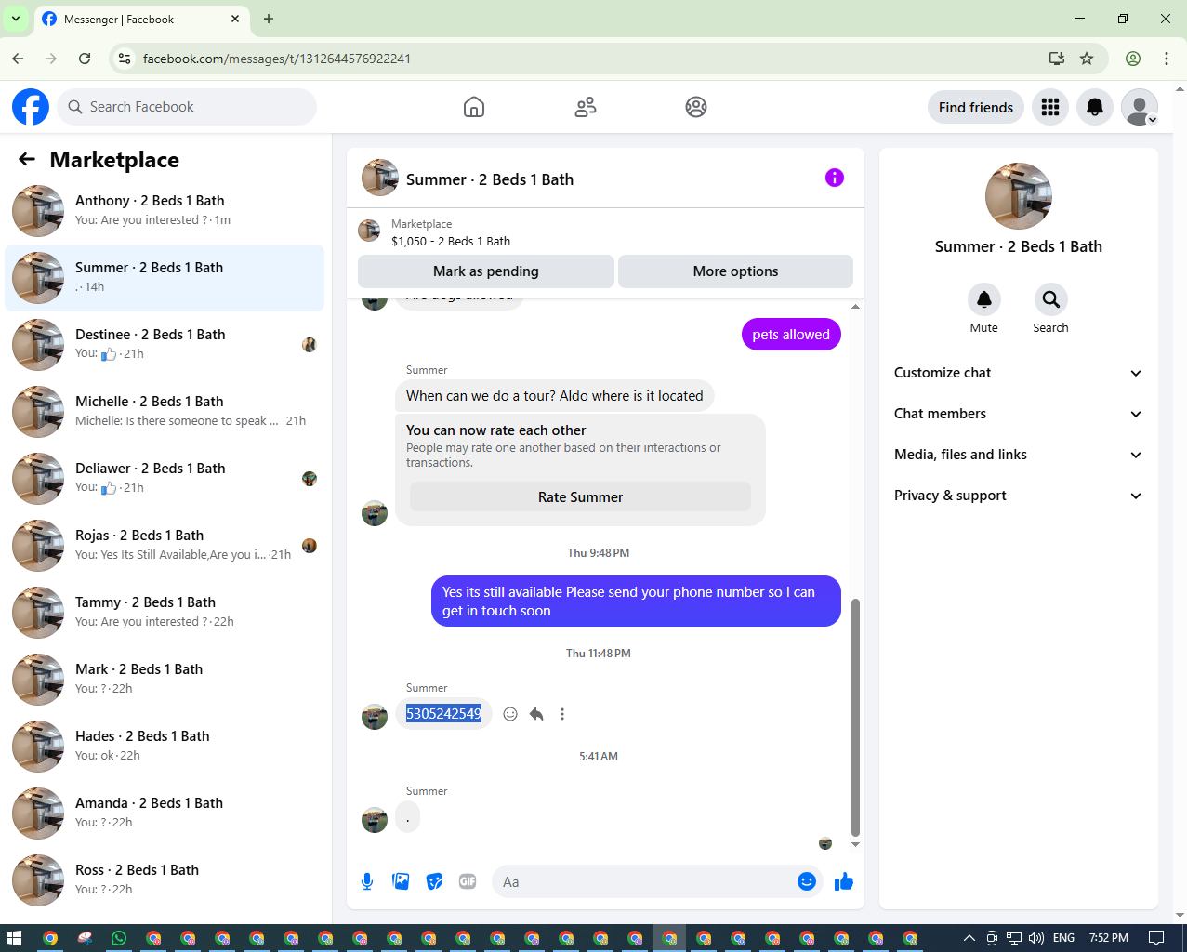This screenshot has width=1187, height=952.
Task: Open the Tammy conversation
Action: 165,613
